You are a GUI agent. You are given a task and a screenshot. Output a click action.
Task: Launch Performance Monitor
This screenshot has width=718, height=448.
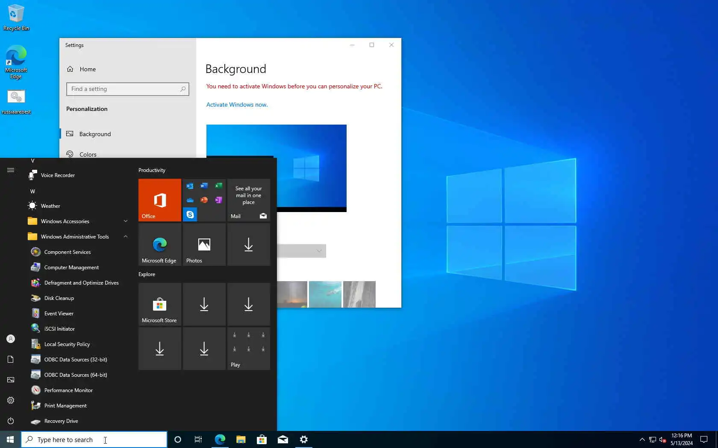click(x=78, y=390)
